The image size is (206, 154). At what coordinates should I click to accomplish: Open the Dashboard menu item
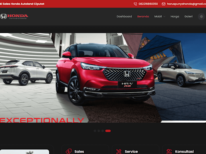tap(124, 17)
